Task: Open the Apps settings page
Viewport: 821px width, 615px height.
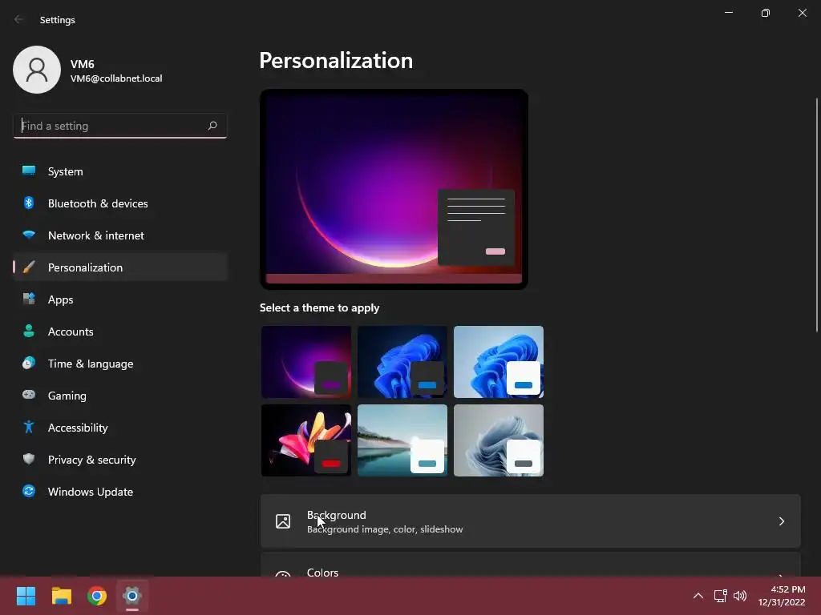Action: coord(120,299)
